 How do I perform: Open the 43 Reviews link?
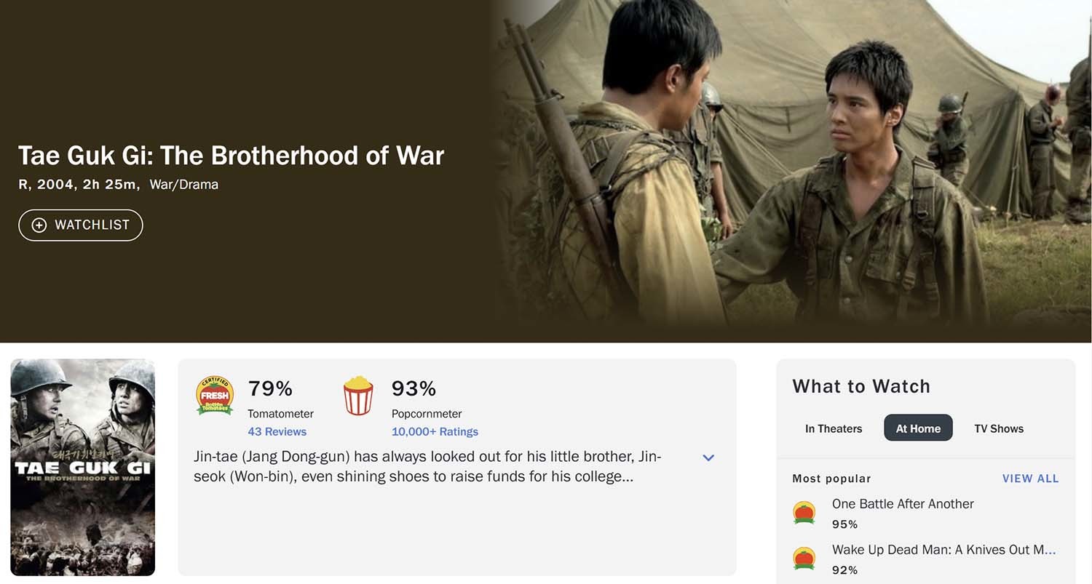[x=277, y=431]
